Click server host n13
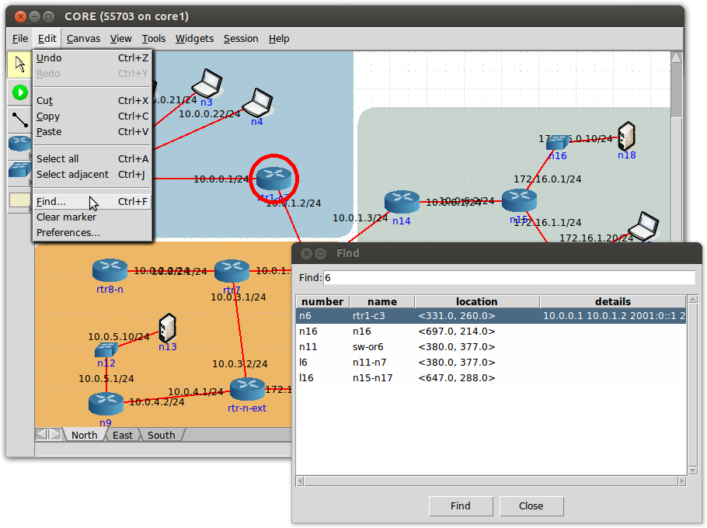The image size is (707, 528). click(167, 328)
